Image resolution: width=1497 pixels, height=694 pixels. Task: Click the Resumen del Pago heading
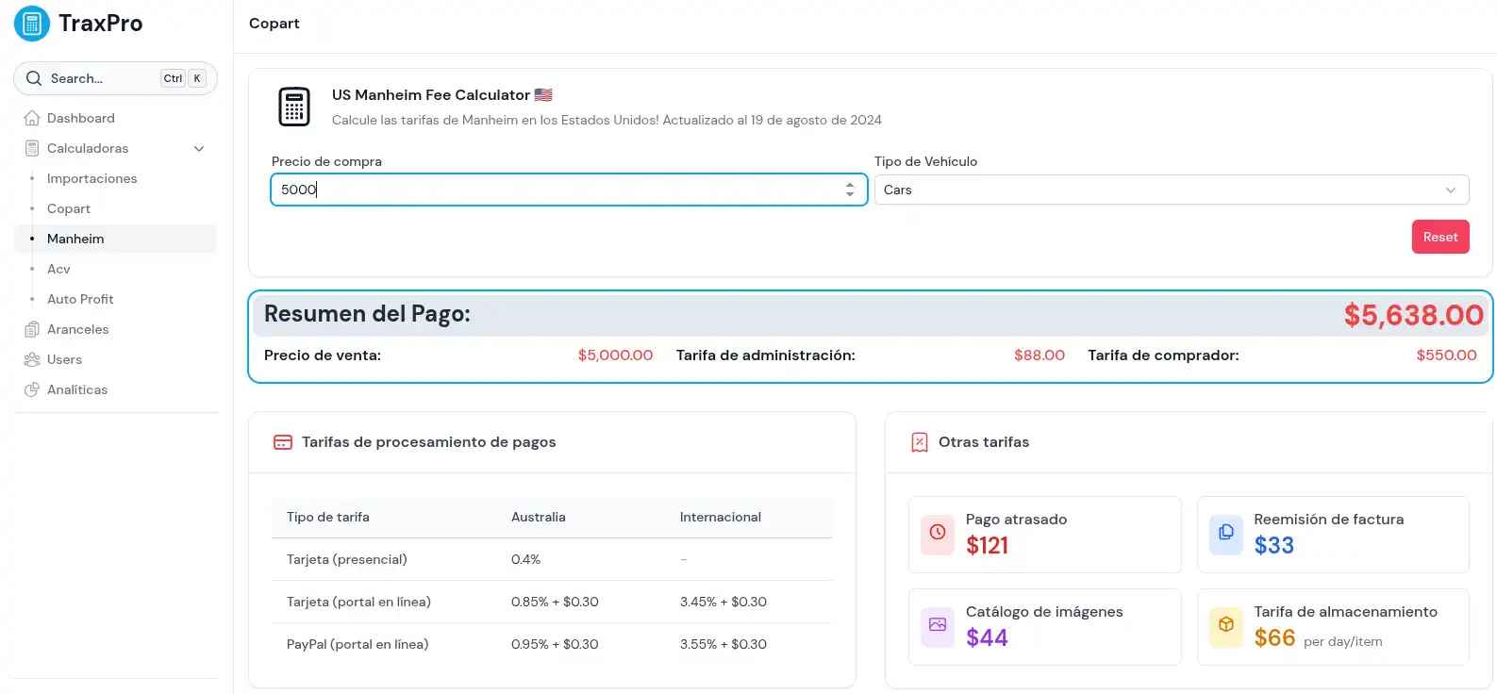pos(367,314)
